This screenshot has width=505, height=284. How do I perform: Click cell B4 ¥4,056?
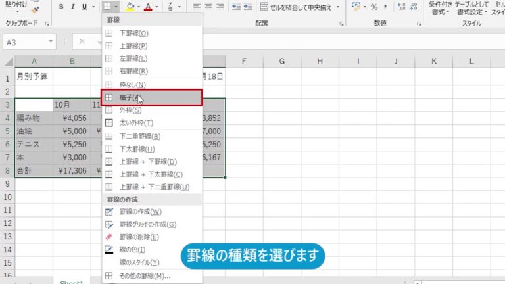click(x=72, y=118)
